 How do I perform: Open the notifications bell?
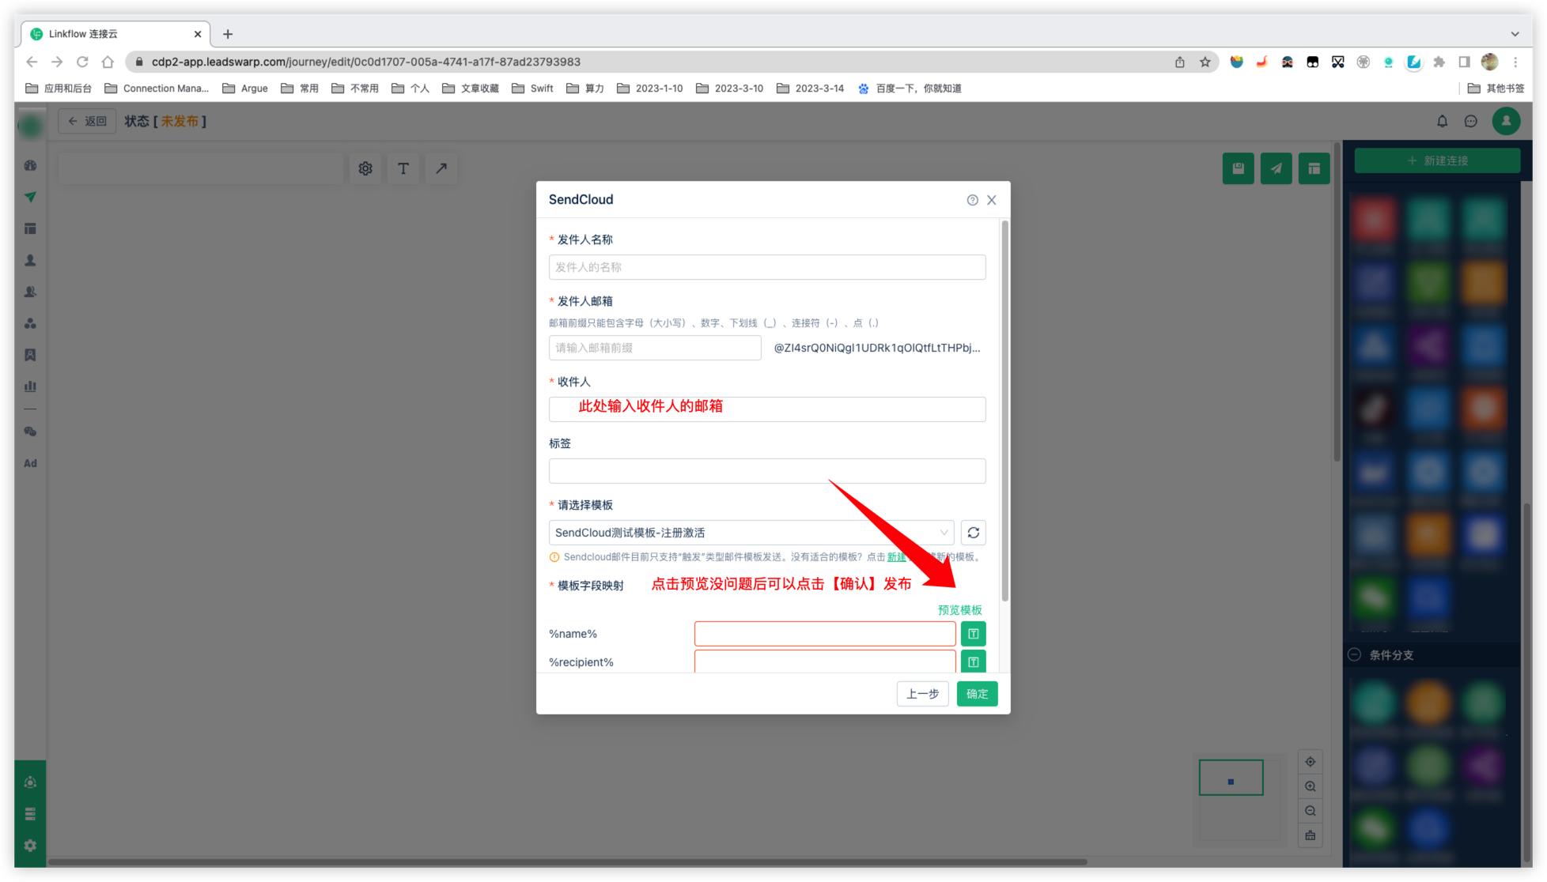tap(1442, 121)
